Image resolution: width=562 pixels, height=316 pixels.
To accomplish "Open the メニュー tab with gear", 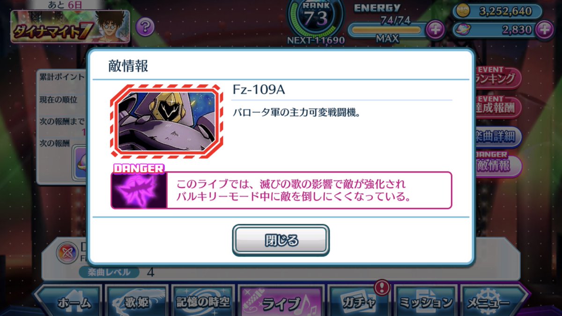I will [492, 302].
